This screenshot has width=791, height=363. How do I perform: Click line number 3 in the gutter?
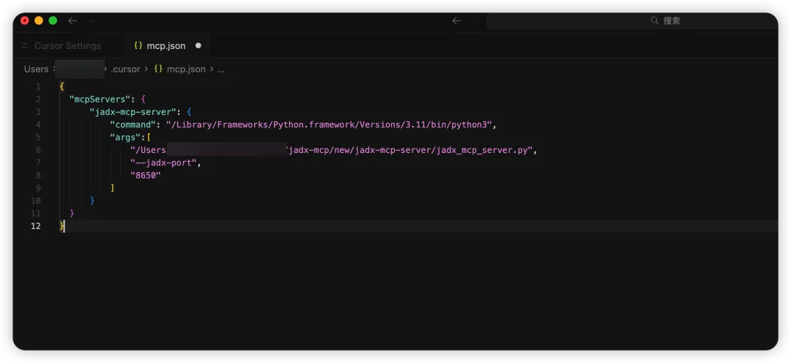pyautogui.click(x=37, y=112)
